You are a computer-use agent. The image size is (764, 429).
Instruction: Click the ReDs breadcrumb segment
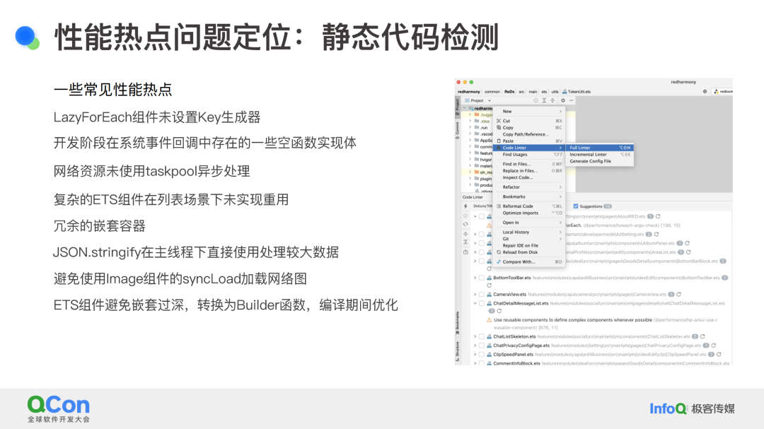click(509, 92)
